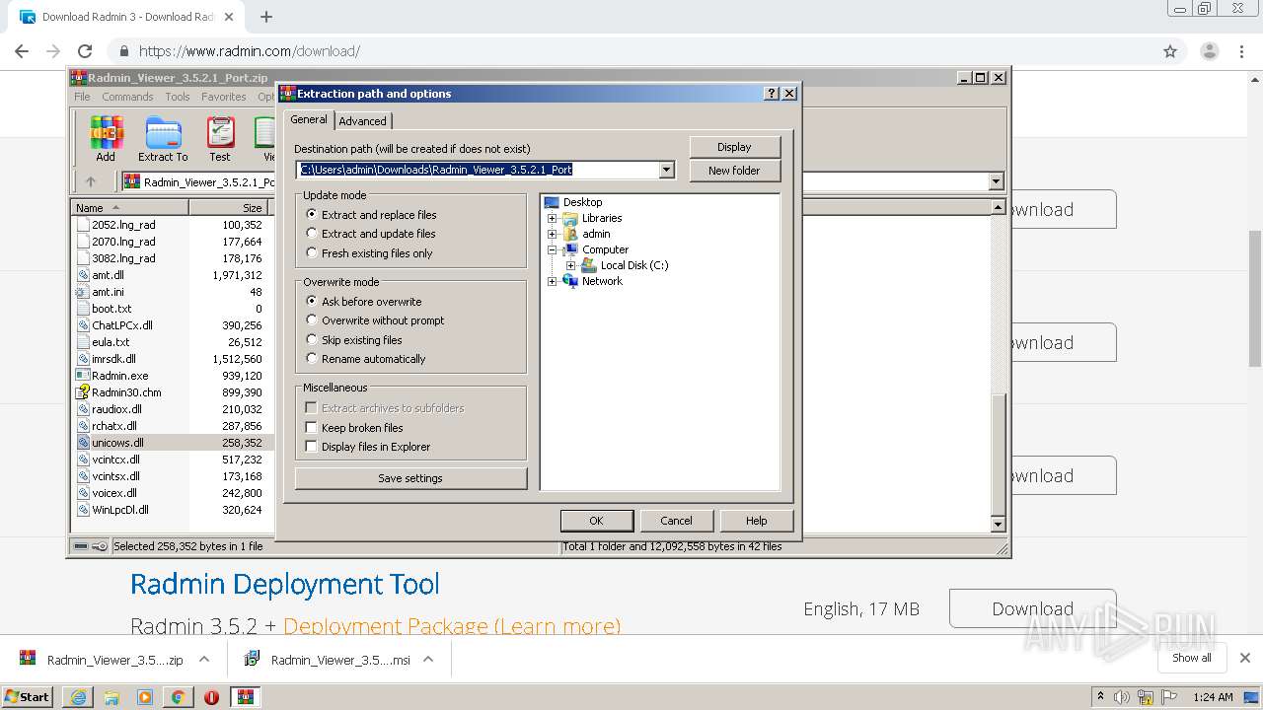The image size is (1263, 710).
Task: Click the destination path input field
Action: pos(479,170)
